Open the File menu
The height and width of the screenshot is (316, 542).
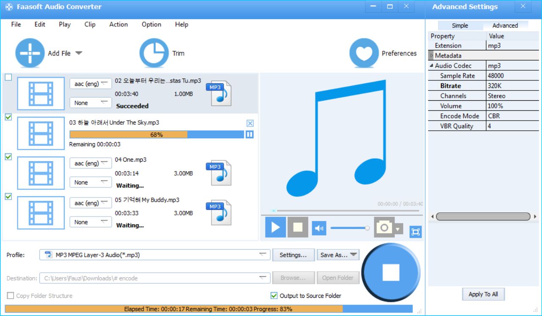click(16, 25)
